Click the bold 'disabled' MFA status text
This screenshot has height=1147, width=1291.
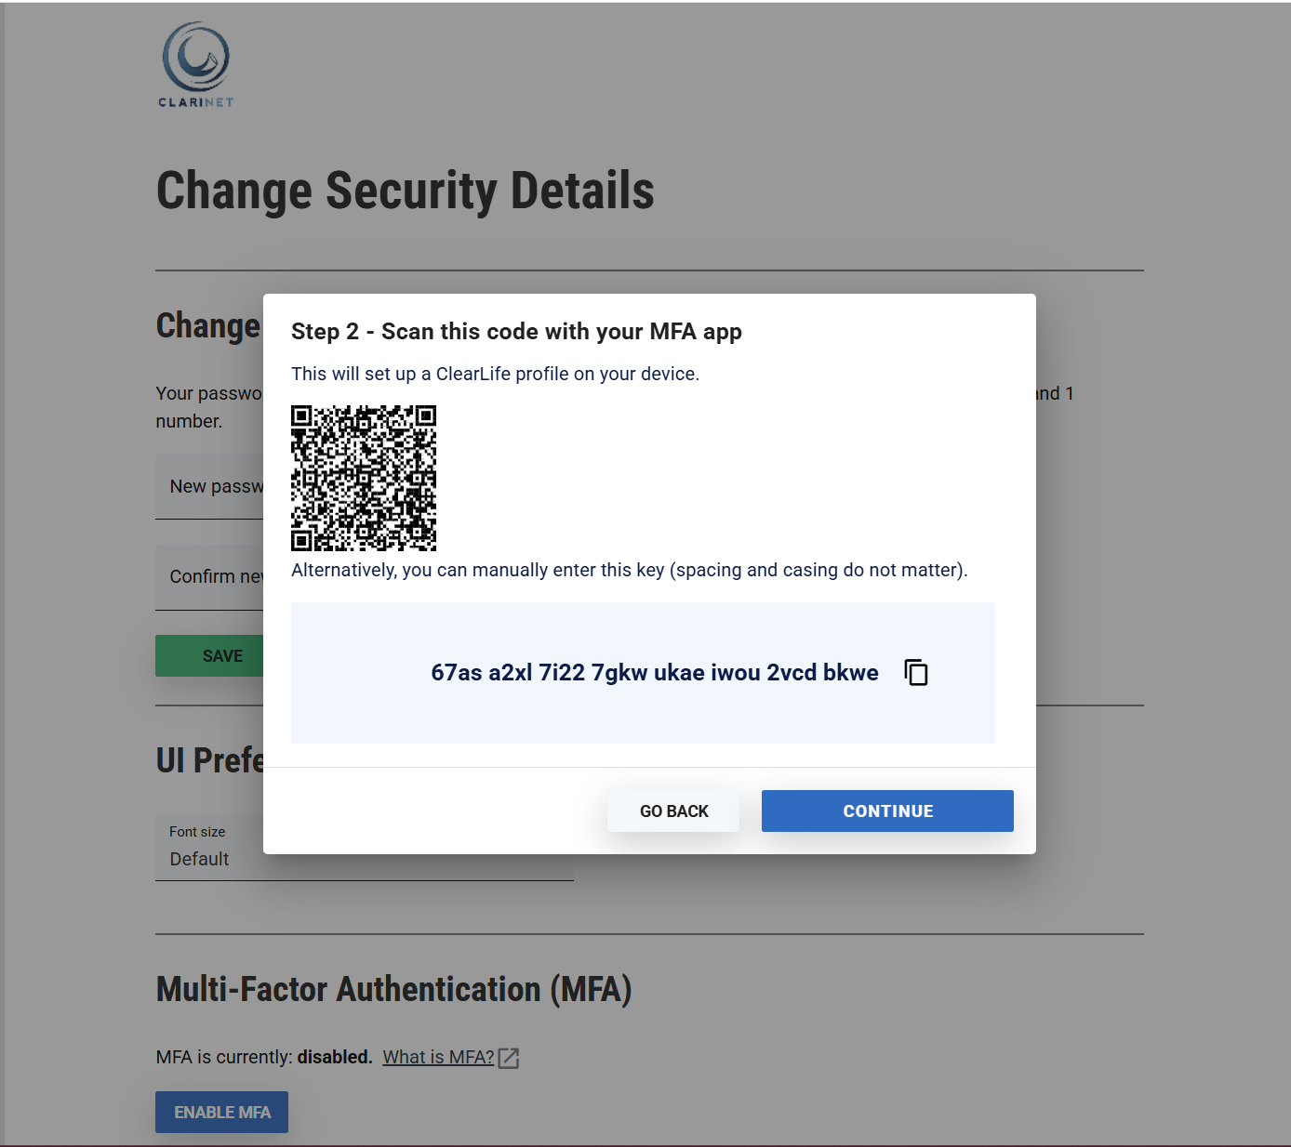tap(334, 1058)
